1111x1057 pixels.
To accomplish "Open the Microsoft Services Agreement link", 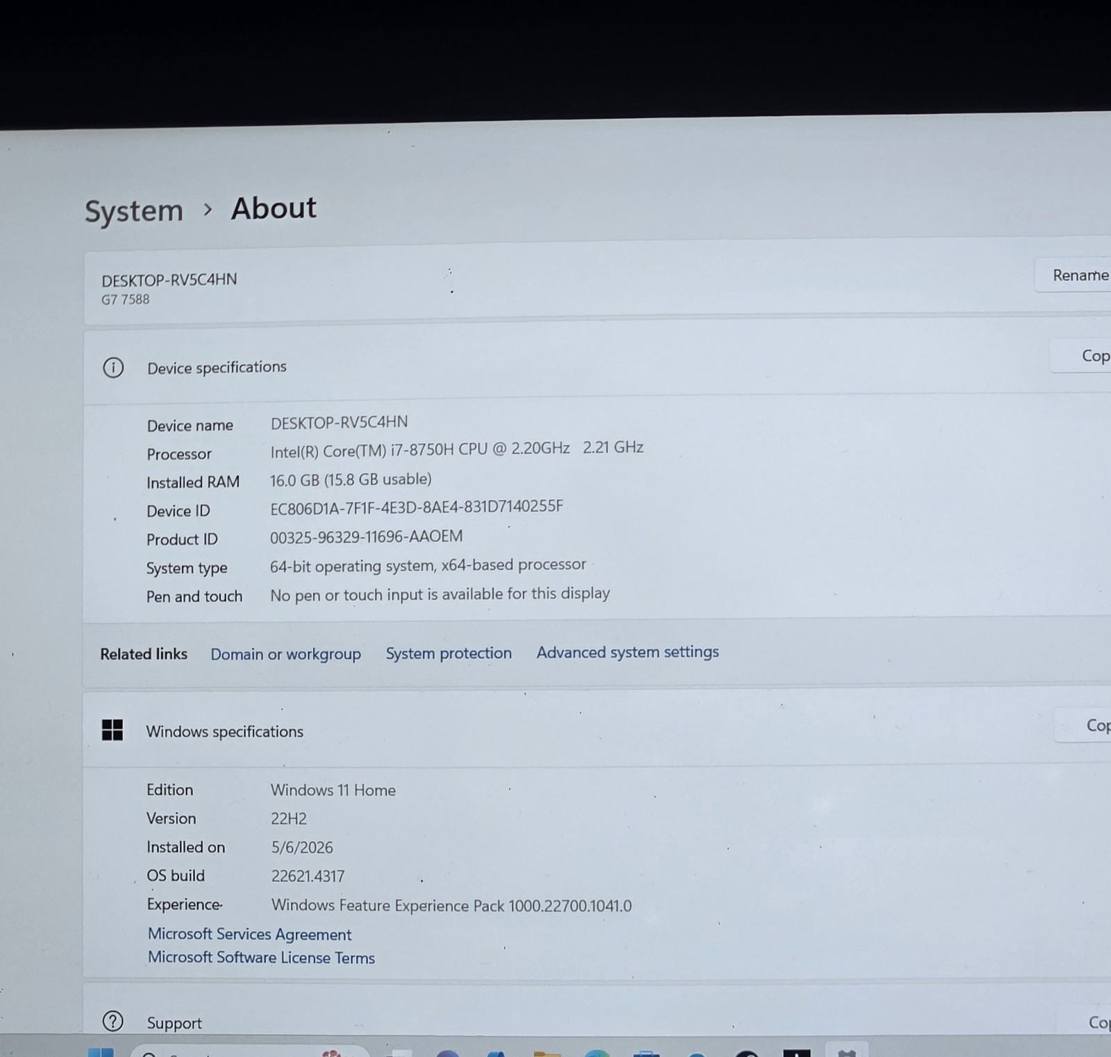I will click(250, 934).
